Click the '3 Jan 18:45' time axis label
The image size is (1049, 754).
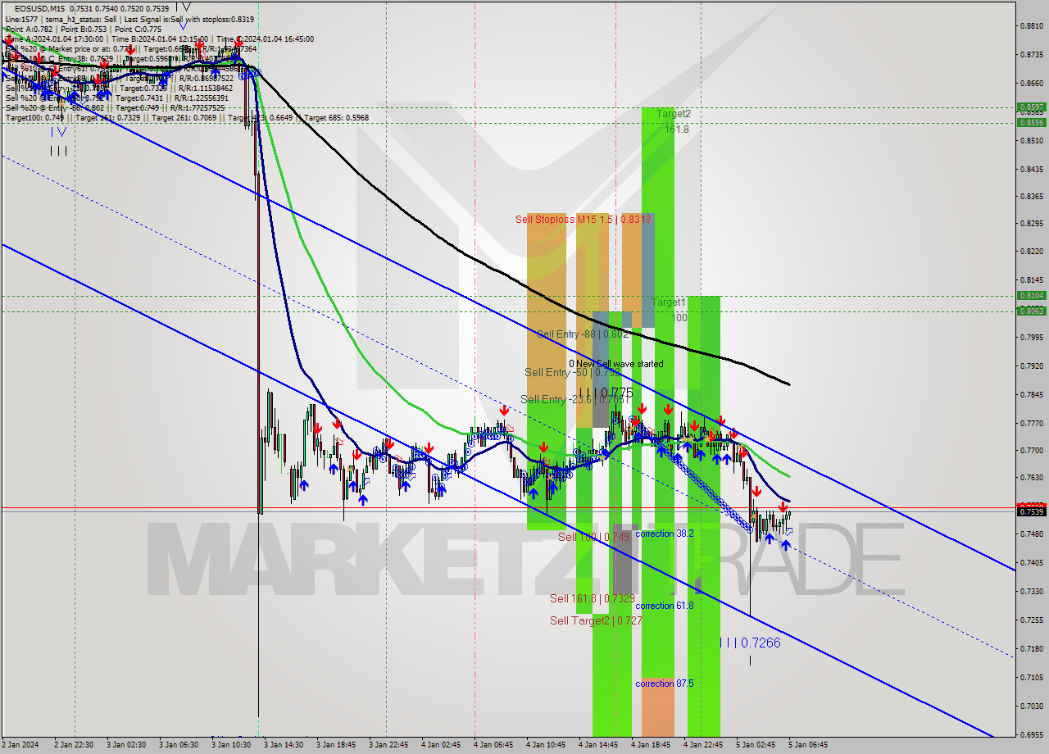pyautogui.click(x=336, y=745)
